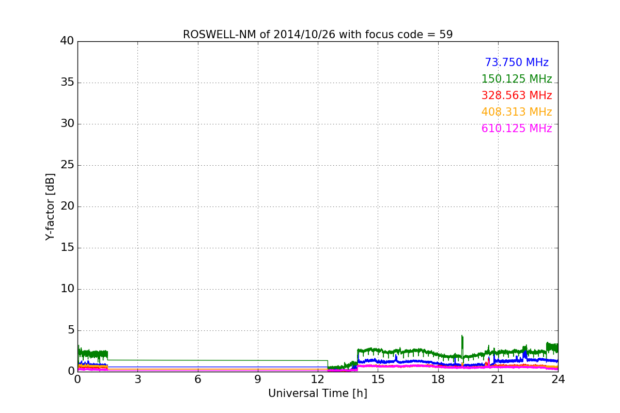Viewport: 620px width, 413px height.
Task: Click the 73.750 MHz legend label
Action: [517, 62]
